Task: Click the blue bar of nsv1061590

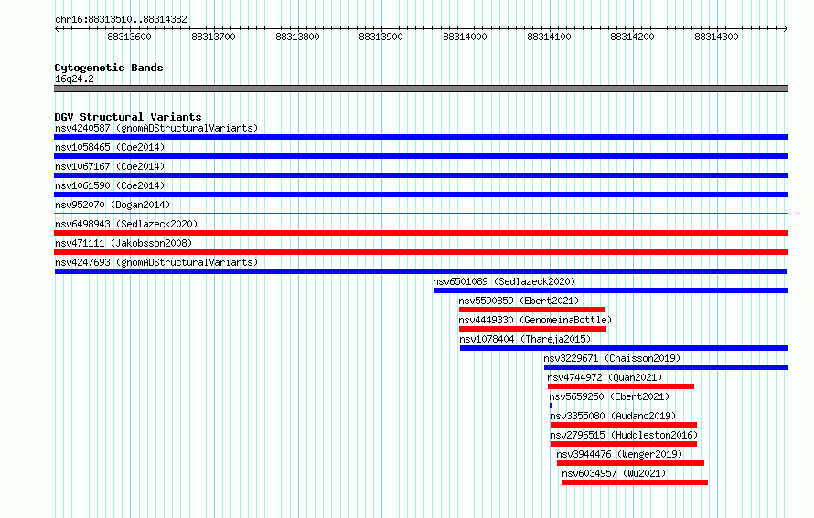Action: 421,195
